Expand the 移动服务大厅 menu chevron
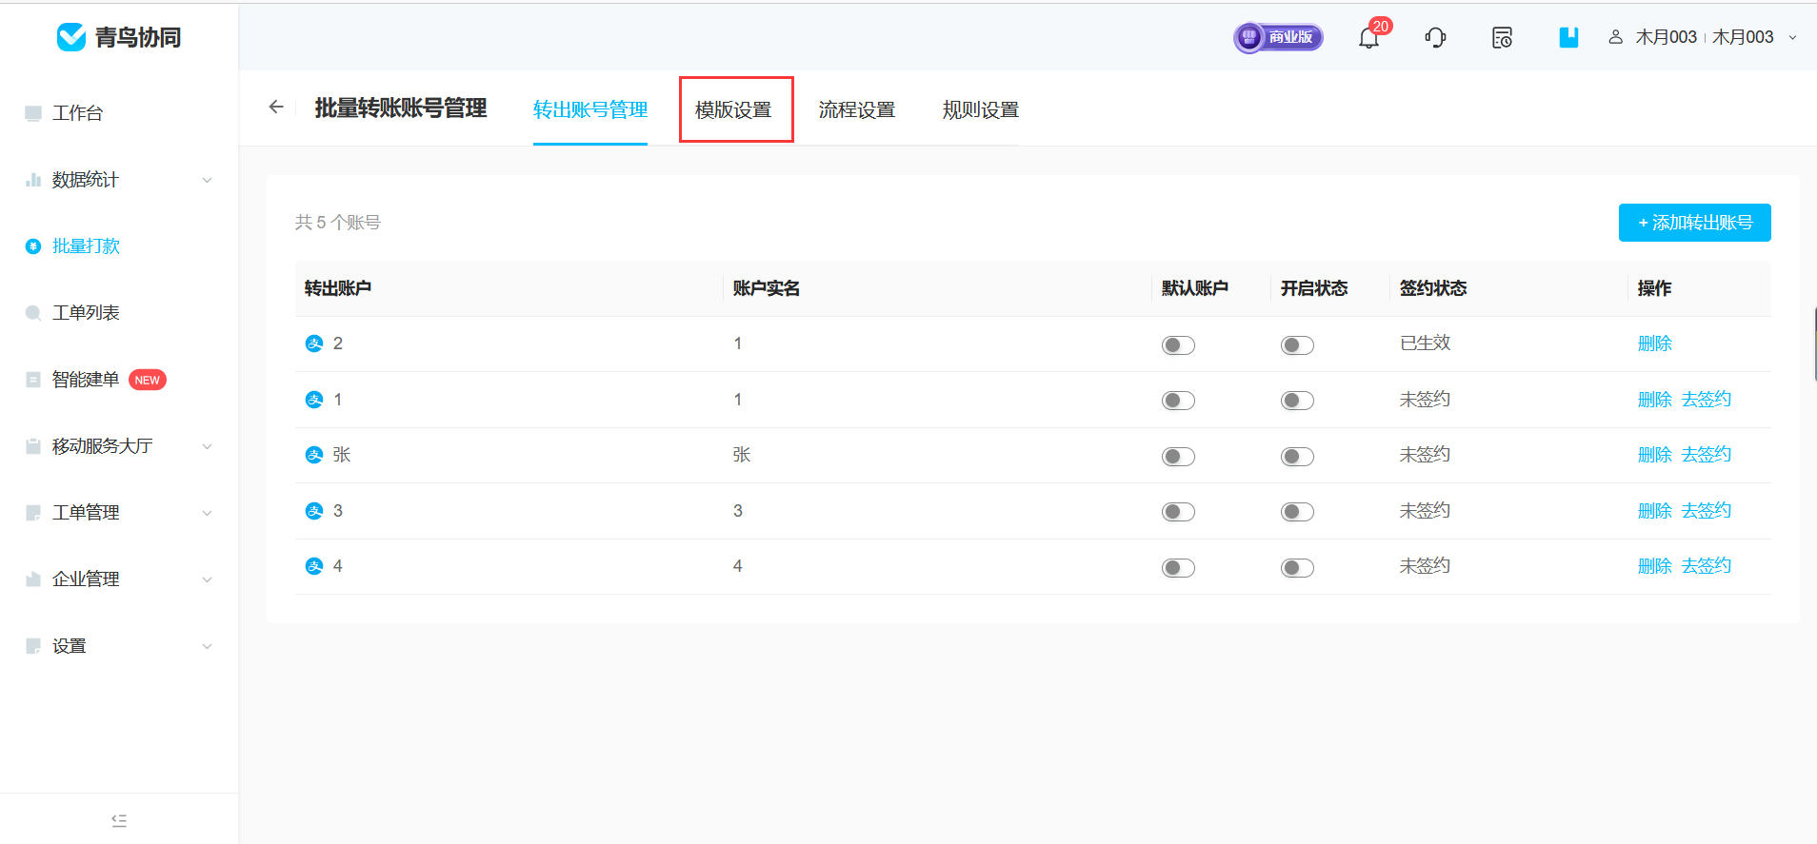This screenshot has height=844, width=1817. click(207, 446)
